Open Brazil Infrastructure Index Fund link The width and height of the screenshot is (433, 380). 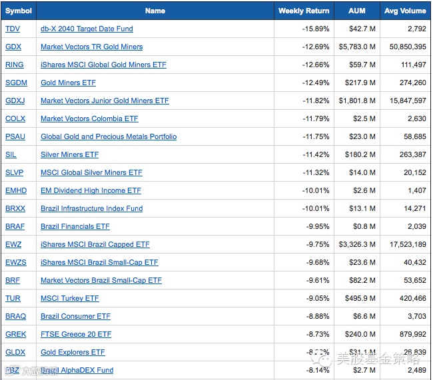(x=92, y=208)
